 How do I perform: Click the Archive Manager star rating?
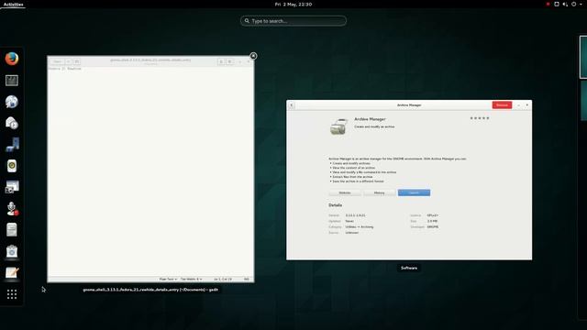[x=480, y=118]
